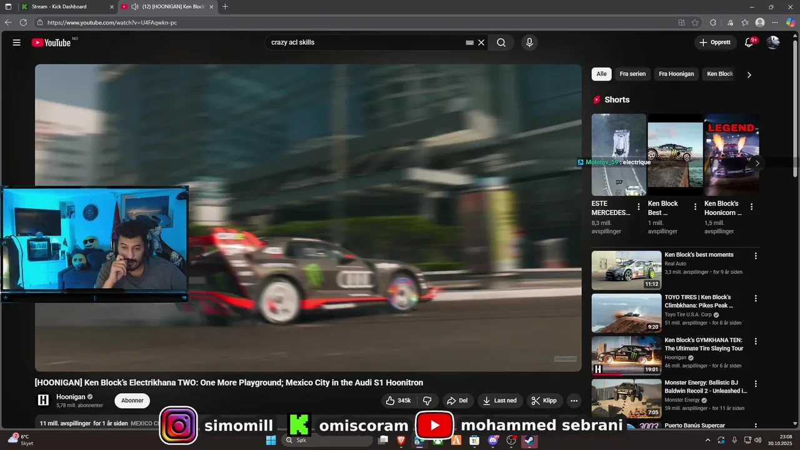Open Brave browser from the taskbar
The width and height of the screenshot is (800, 450).
[401, 440]
